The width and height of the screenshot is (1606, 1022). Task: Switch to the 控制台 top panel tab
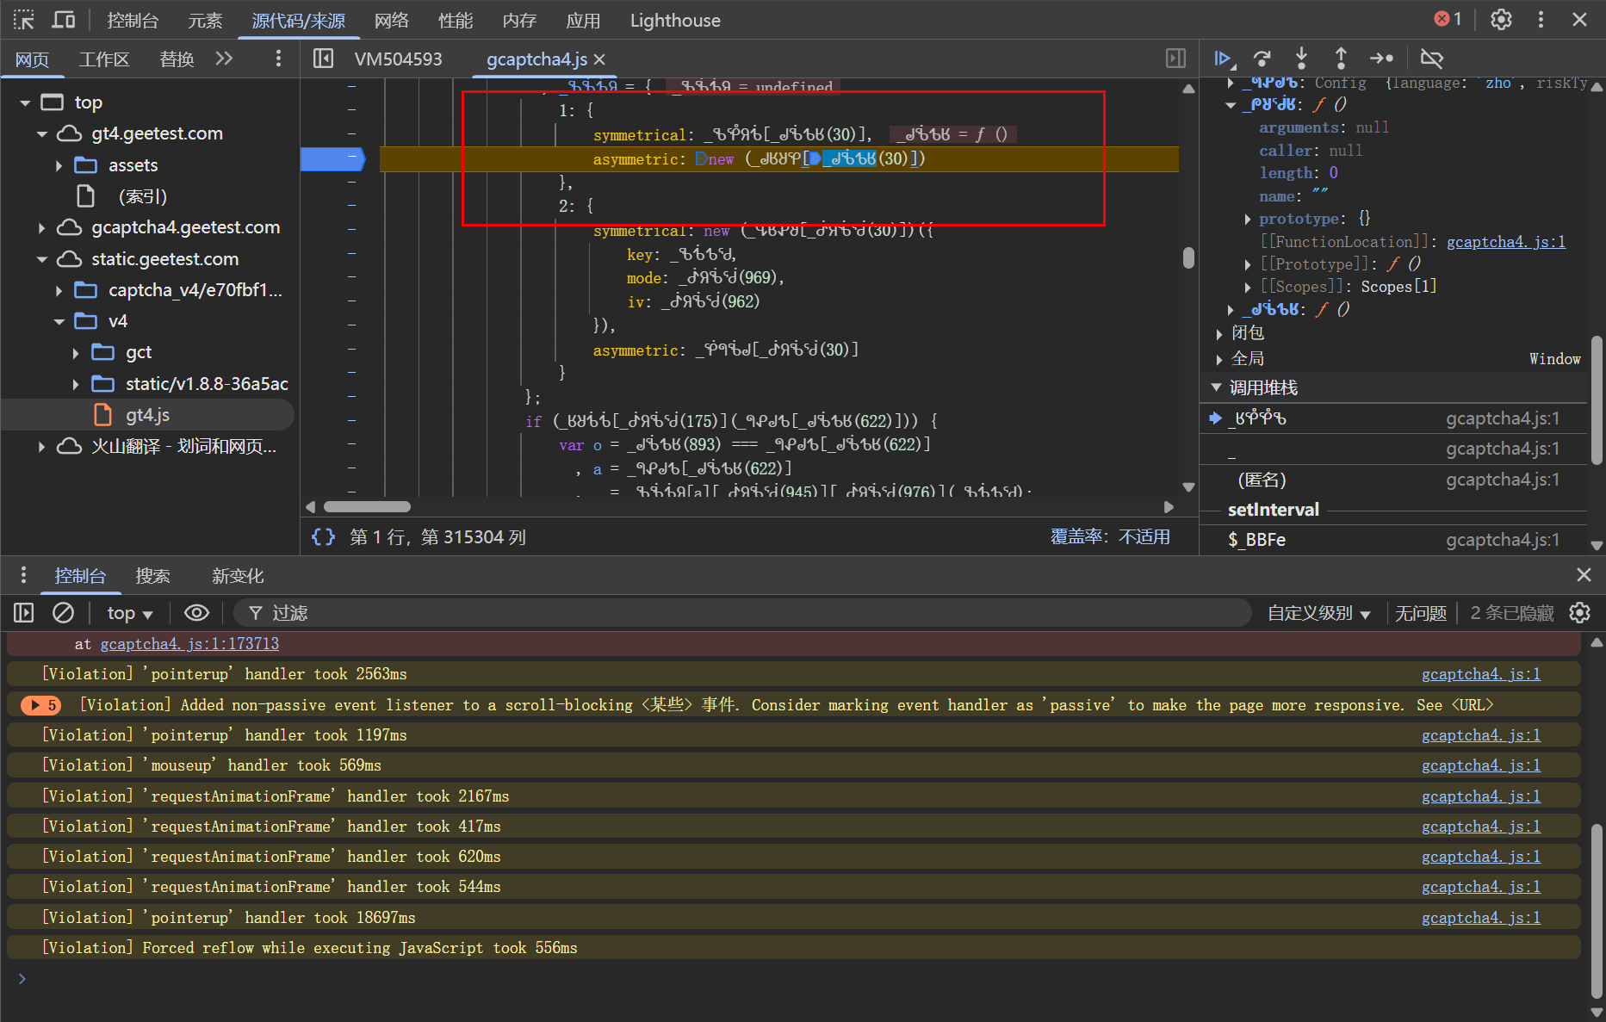[133, 20]
